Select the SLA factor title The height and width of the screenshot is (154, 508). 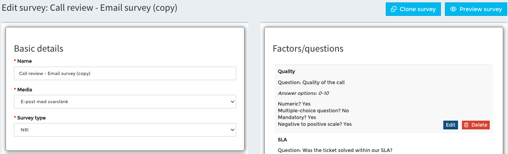click(282, 140)
